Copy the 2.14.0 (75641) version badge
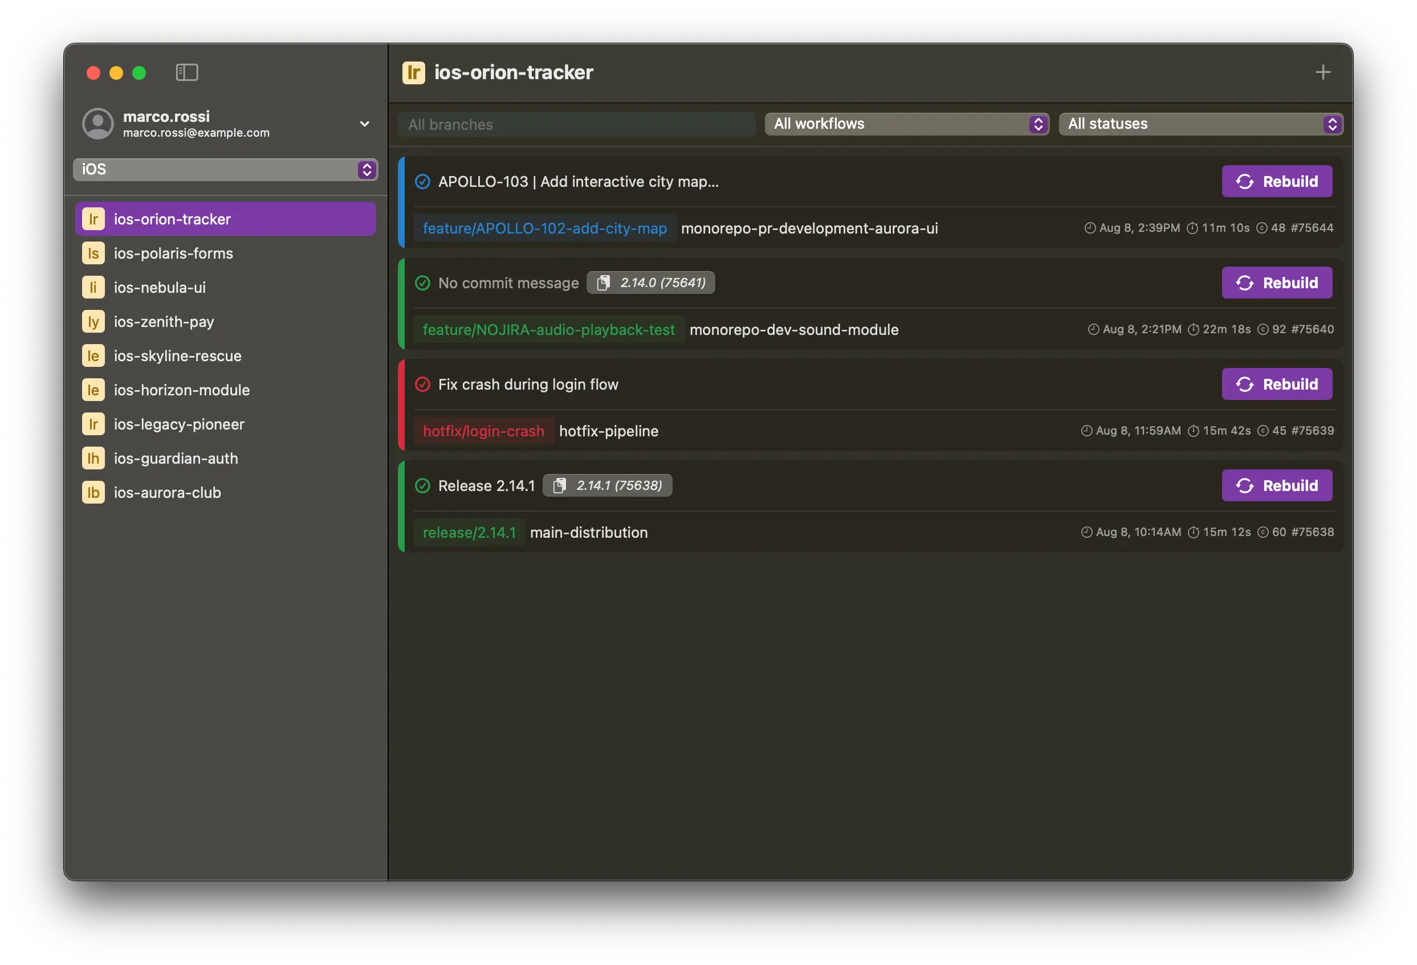1417x965 pixels. pos(650,283)
